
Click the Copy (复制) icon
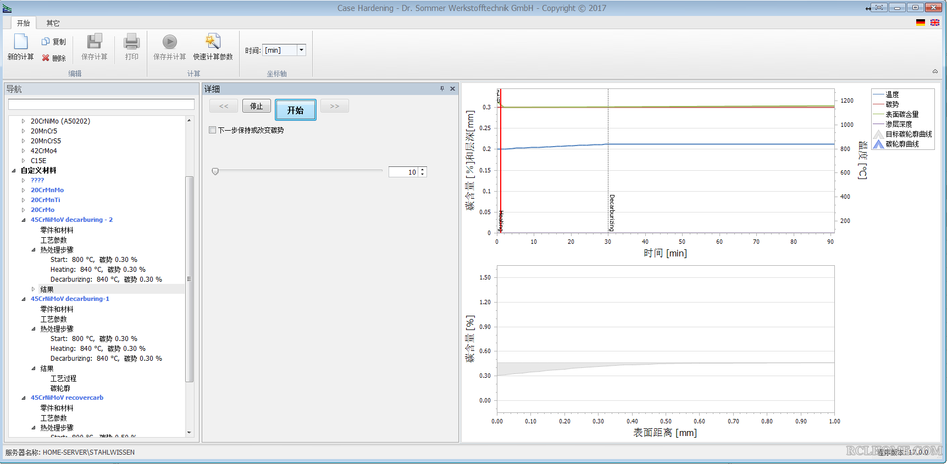pyautogui.click(x=46, y=42)
